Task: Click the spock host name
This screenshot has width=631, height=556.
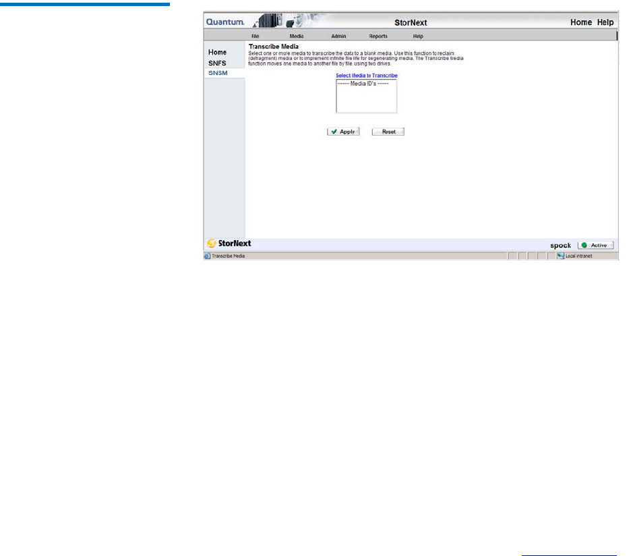Action: pyautogui.click(x=561, y=246)
